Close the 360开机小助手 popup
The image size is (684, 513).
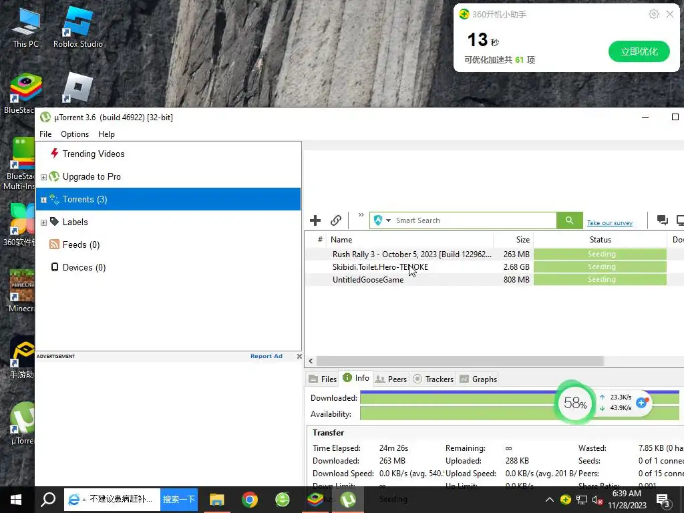tap(670, 15)
